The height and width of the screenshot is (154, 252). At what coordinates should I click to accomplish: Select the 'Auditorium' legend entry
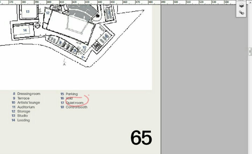click(x=26, y=107)
